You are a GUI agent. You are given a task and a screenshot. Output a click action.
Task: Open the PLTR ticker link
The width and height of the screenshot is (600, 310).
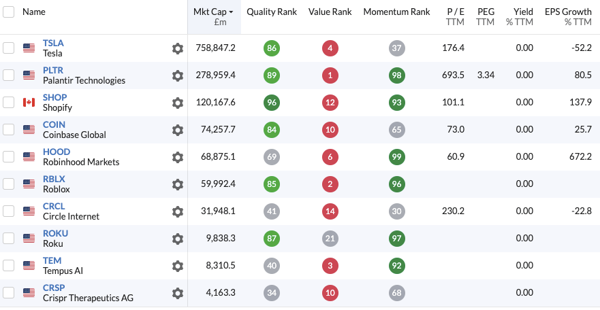tap(53, 70)
